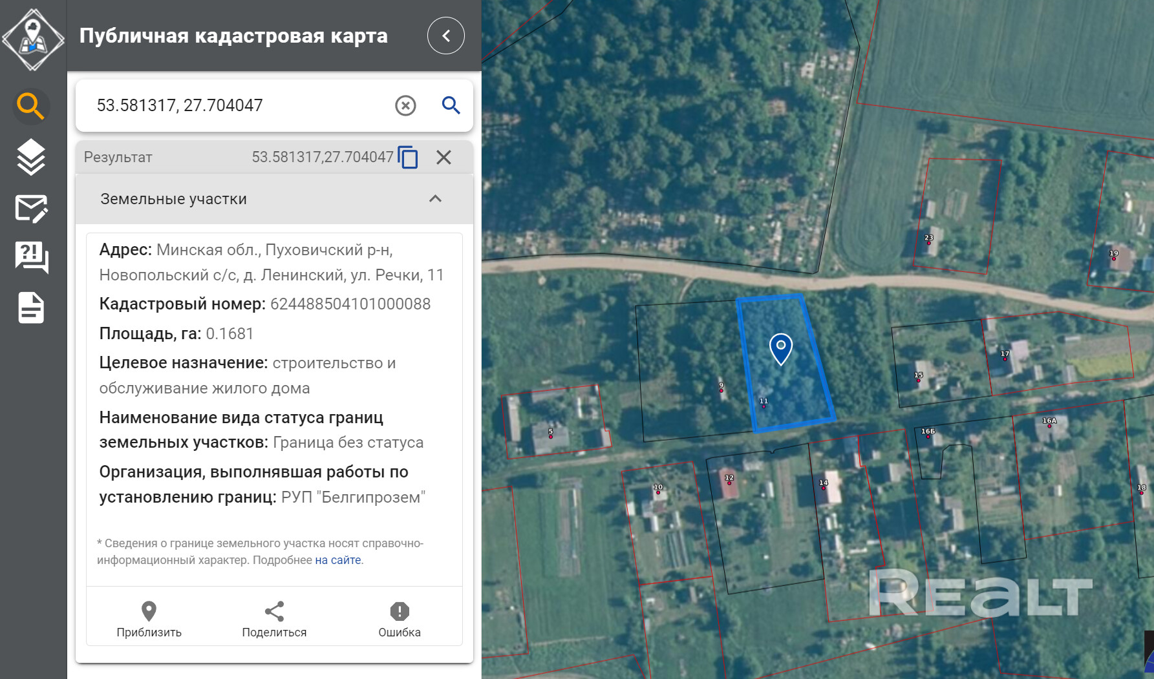
Task: Open the question and feedback chat icon
Action: click(x=30, y=258)
